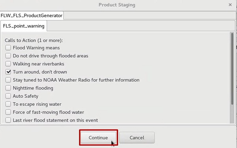Tick the Walking near riverbanks option
This screenshot has width=237, height=148.
8,64
